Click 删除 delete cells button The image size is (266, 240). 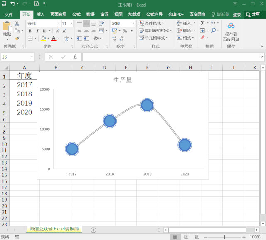(184, 30)
